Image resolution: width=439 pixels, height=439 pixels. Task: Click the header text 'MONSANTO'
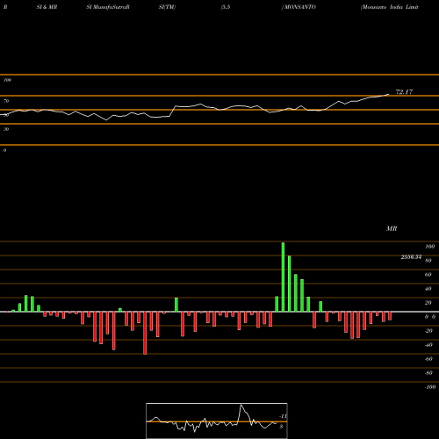pos(299,7)
